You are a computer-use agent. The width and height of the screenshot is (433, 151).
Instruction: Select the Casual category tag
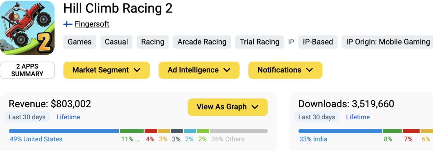(117, 42)
